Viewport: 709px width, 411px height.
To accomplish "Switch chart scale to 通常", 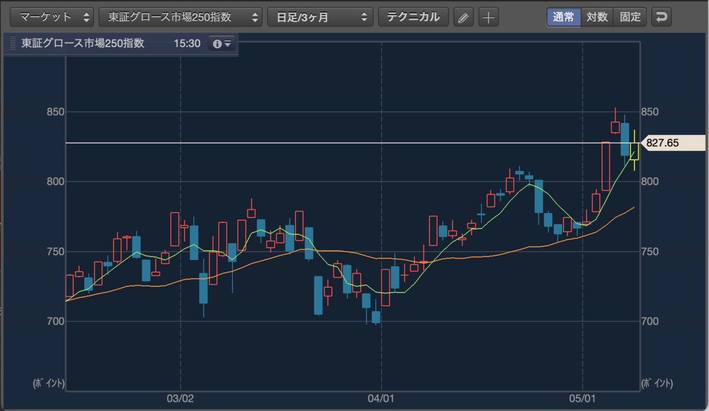I will (x=564, y=17).
